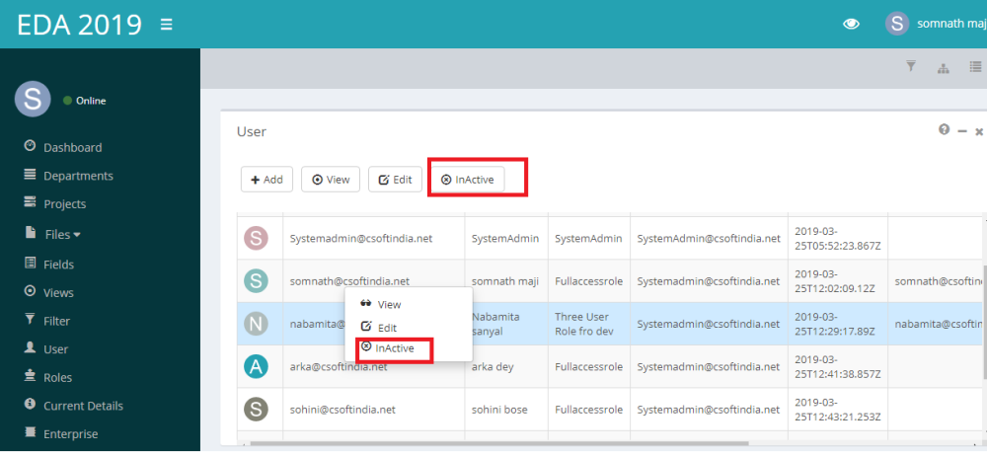Image resolution: width=987 pixels, height=456 pixels.
Task: Click the nabamita row N avatar
Action: tap(256, 324)
